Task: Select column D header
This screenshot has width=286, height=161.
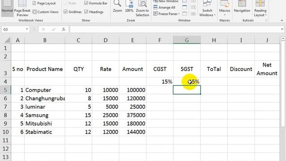Action: [105, 40]
